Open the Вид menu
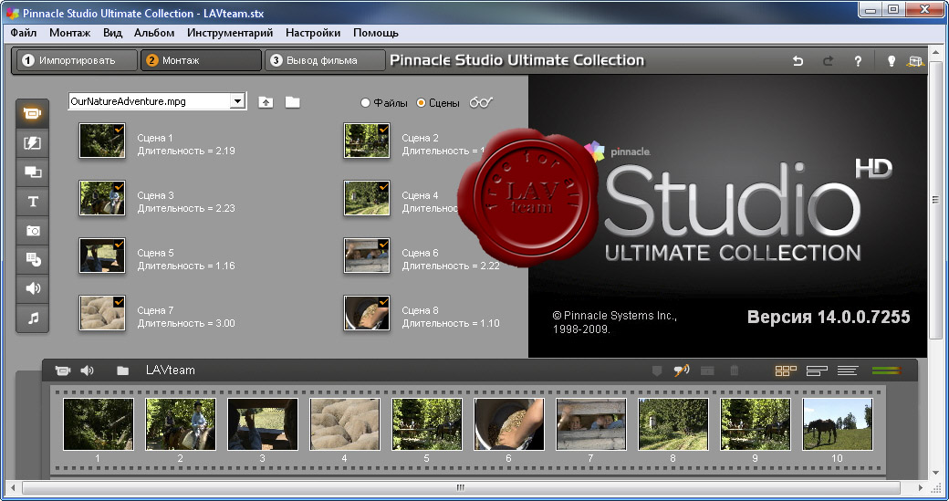The width and height of the screenshot is (949, 501). 112,33
